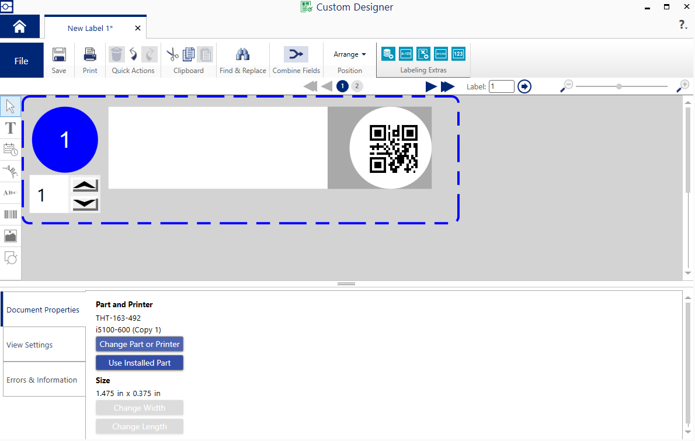The width and height of the screenshot is (695, 441).
Task: Open the File menu
Action: click(22, 61)
